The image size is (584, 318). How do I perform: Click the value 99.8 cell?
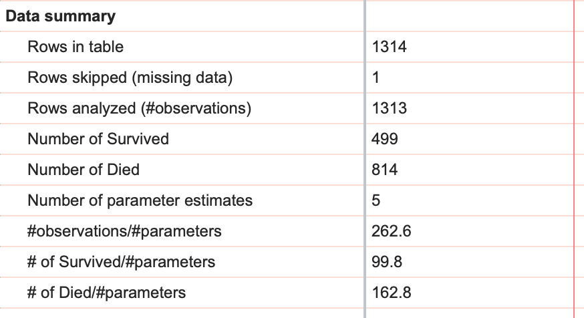click(388, 262)
